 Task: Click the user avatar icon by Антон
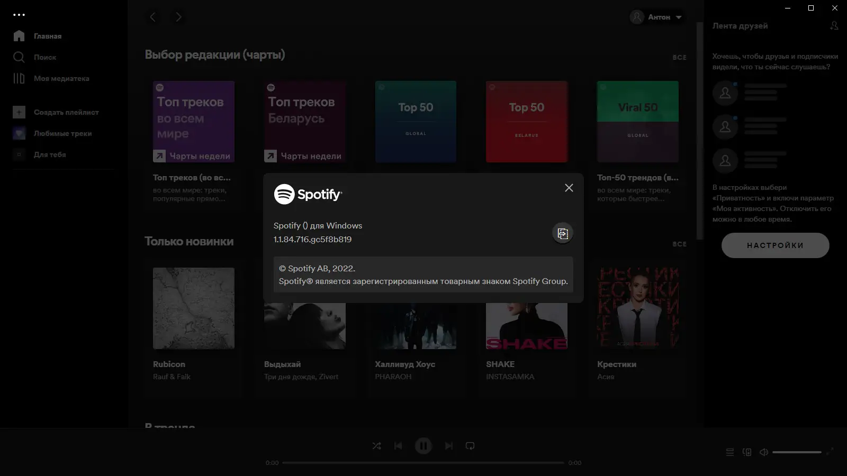coord(637,17)
